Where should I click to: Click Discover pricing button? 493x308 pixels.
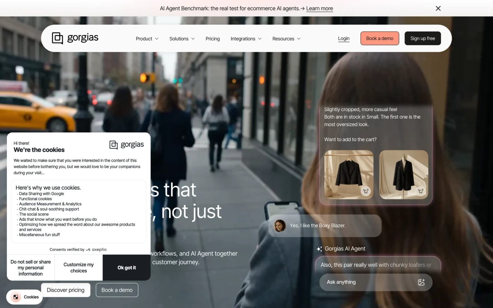pos(65,290)
